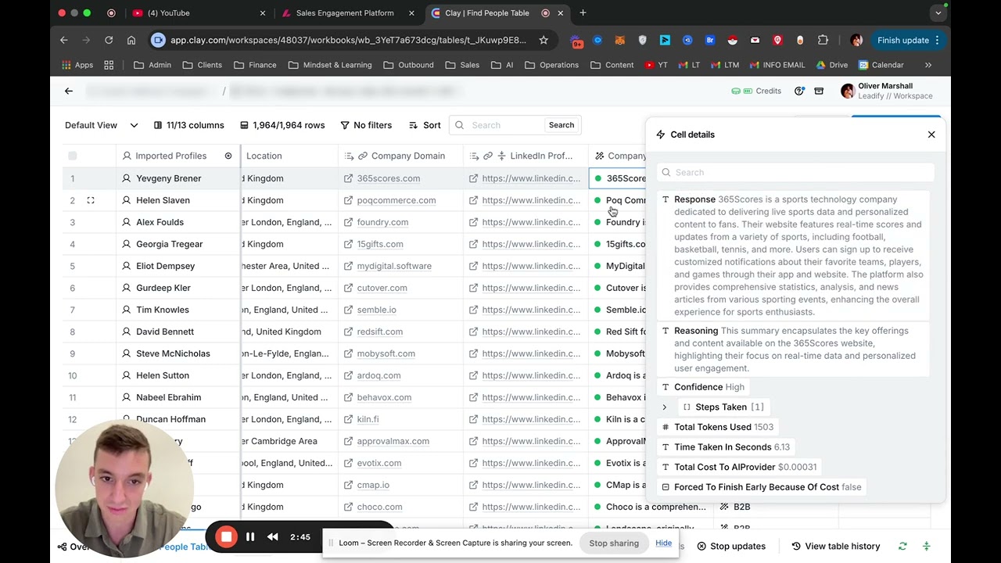Image resolution: width=1001 pixels, height=563 pixels.
Task: Bookmark this page with the star icon
Action: click(x=544, y=40)
